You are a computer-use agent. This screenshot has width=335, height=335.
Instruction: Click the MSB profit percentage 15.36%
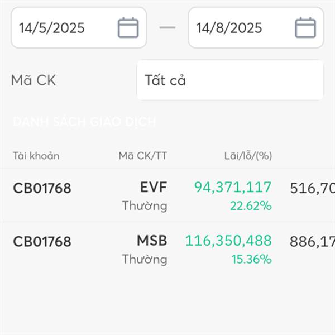[252, 259]
